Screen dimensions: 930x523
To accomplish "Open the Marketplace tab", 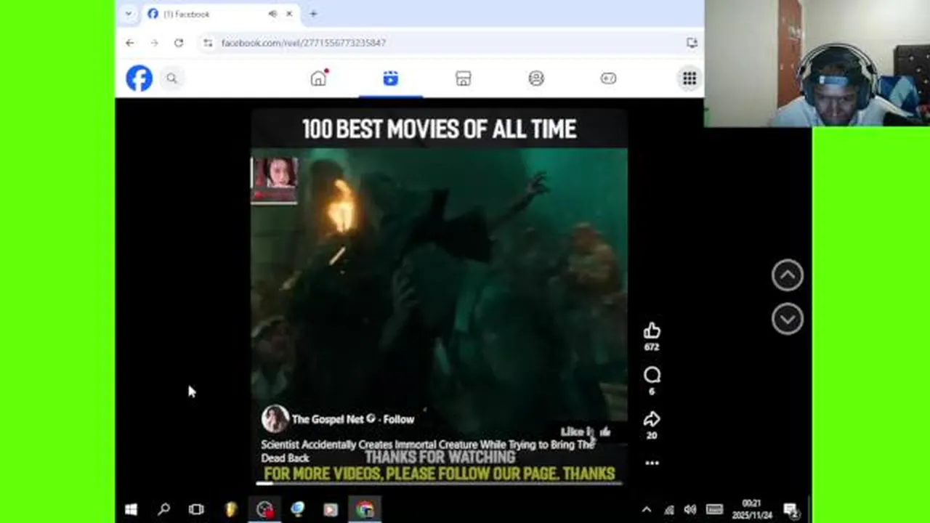I will [x=464, y=78].
